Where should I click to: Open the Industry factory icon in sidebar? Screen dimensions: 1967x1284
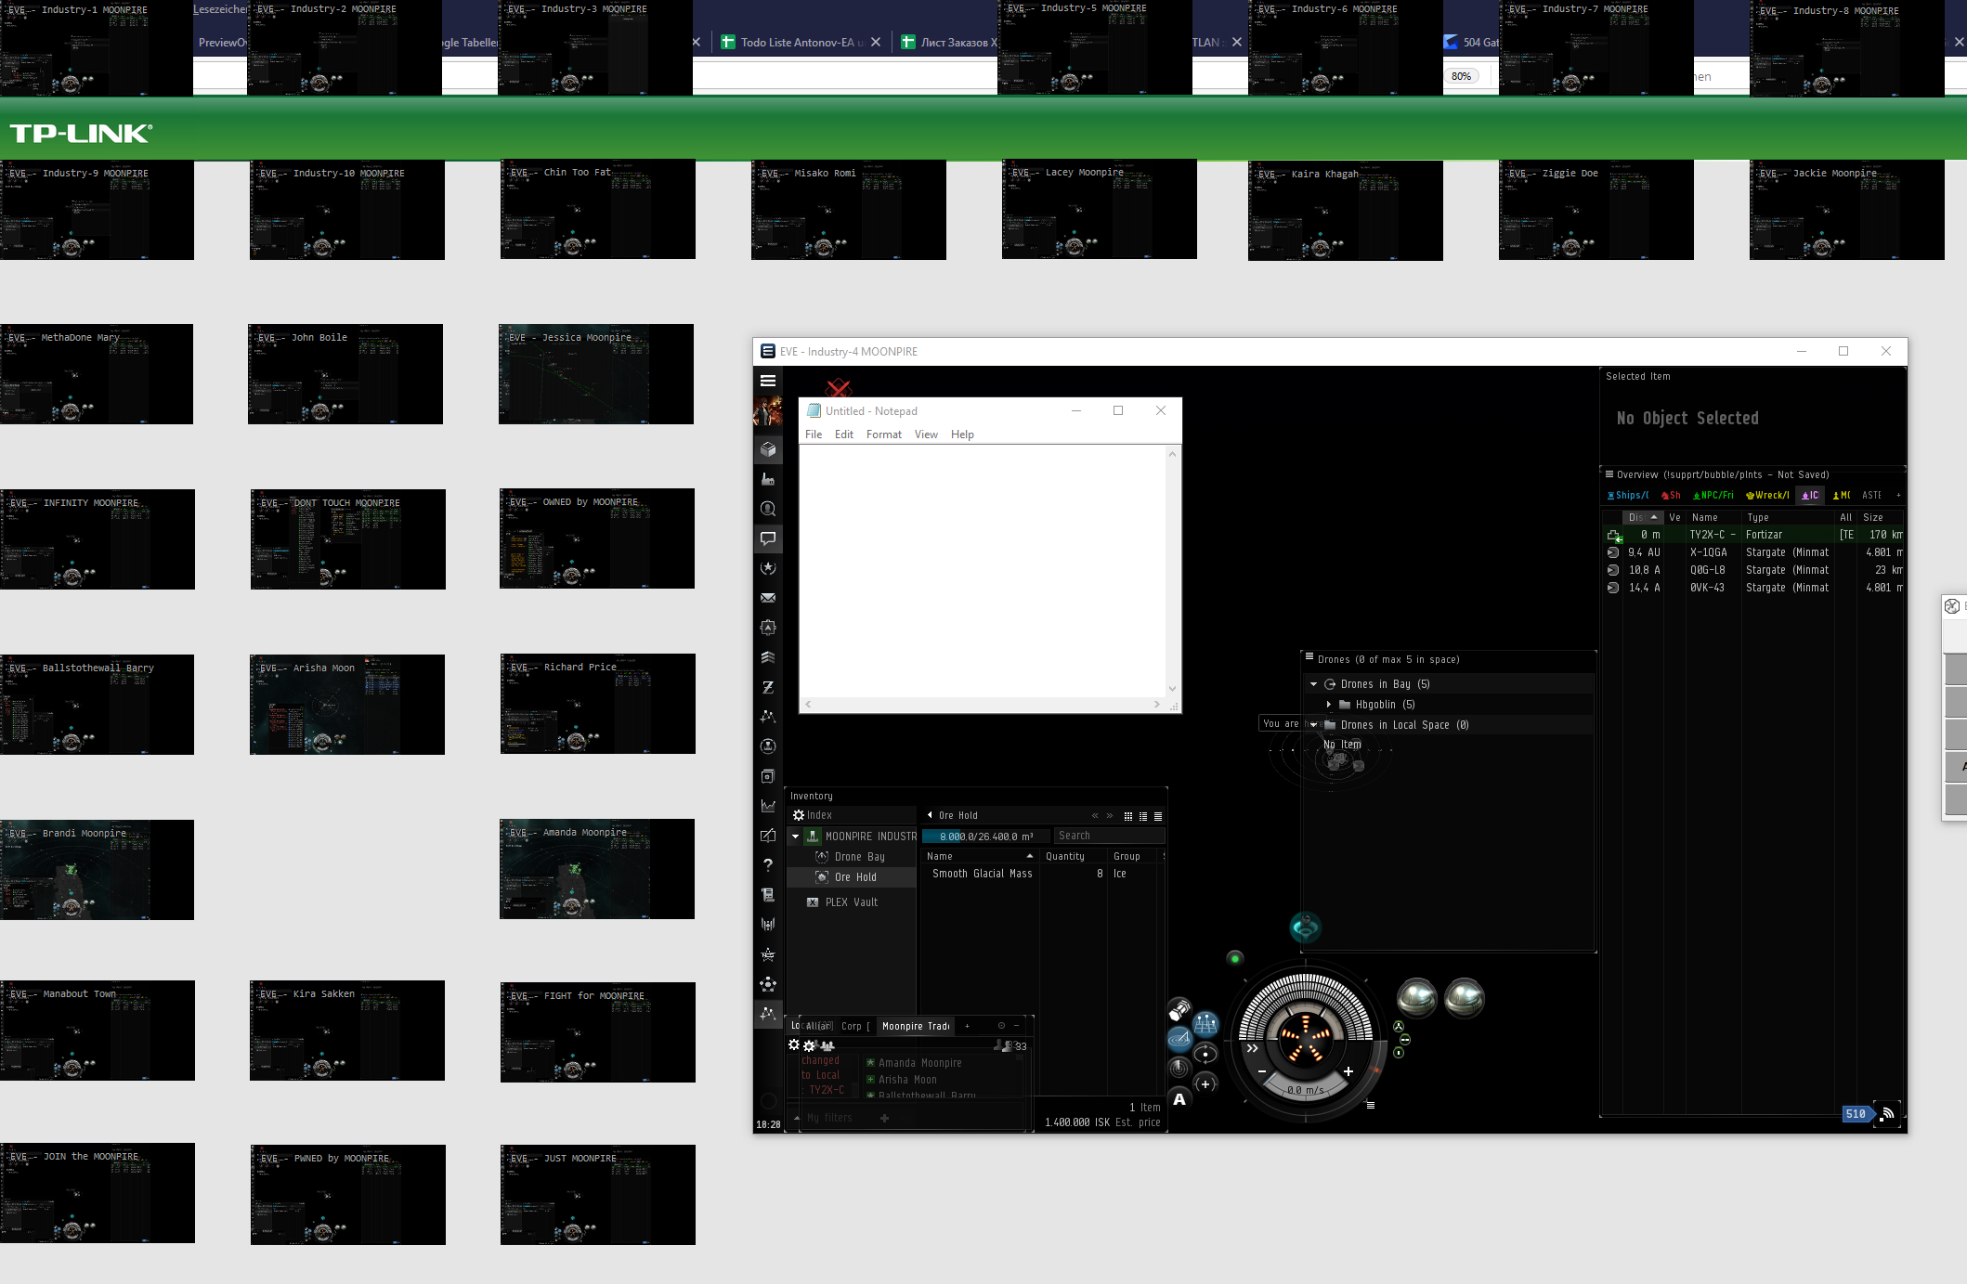tap(768, 479)
